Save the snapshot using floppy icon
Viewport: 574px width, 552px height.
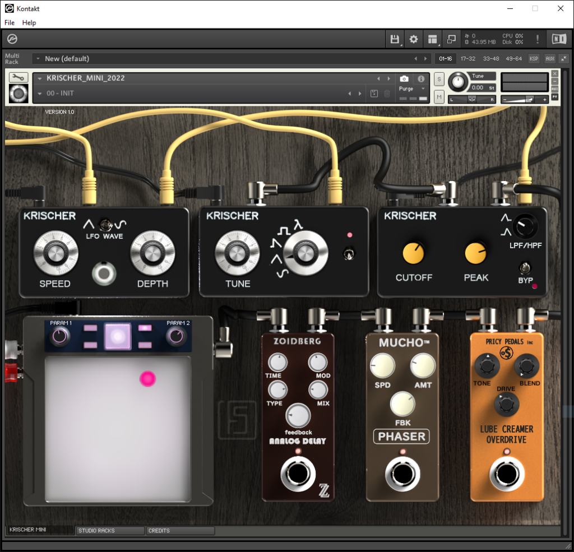(x=374, y=94)
